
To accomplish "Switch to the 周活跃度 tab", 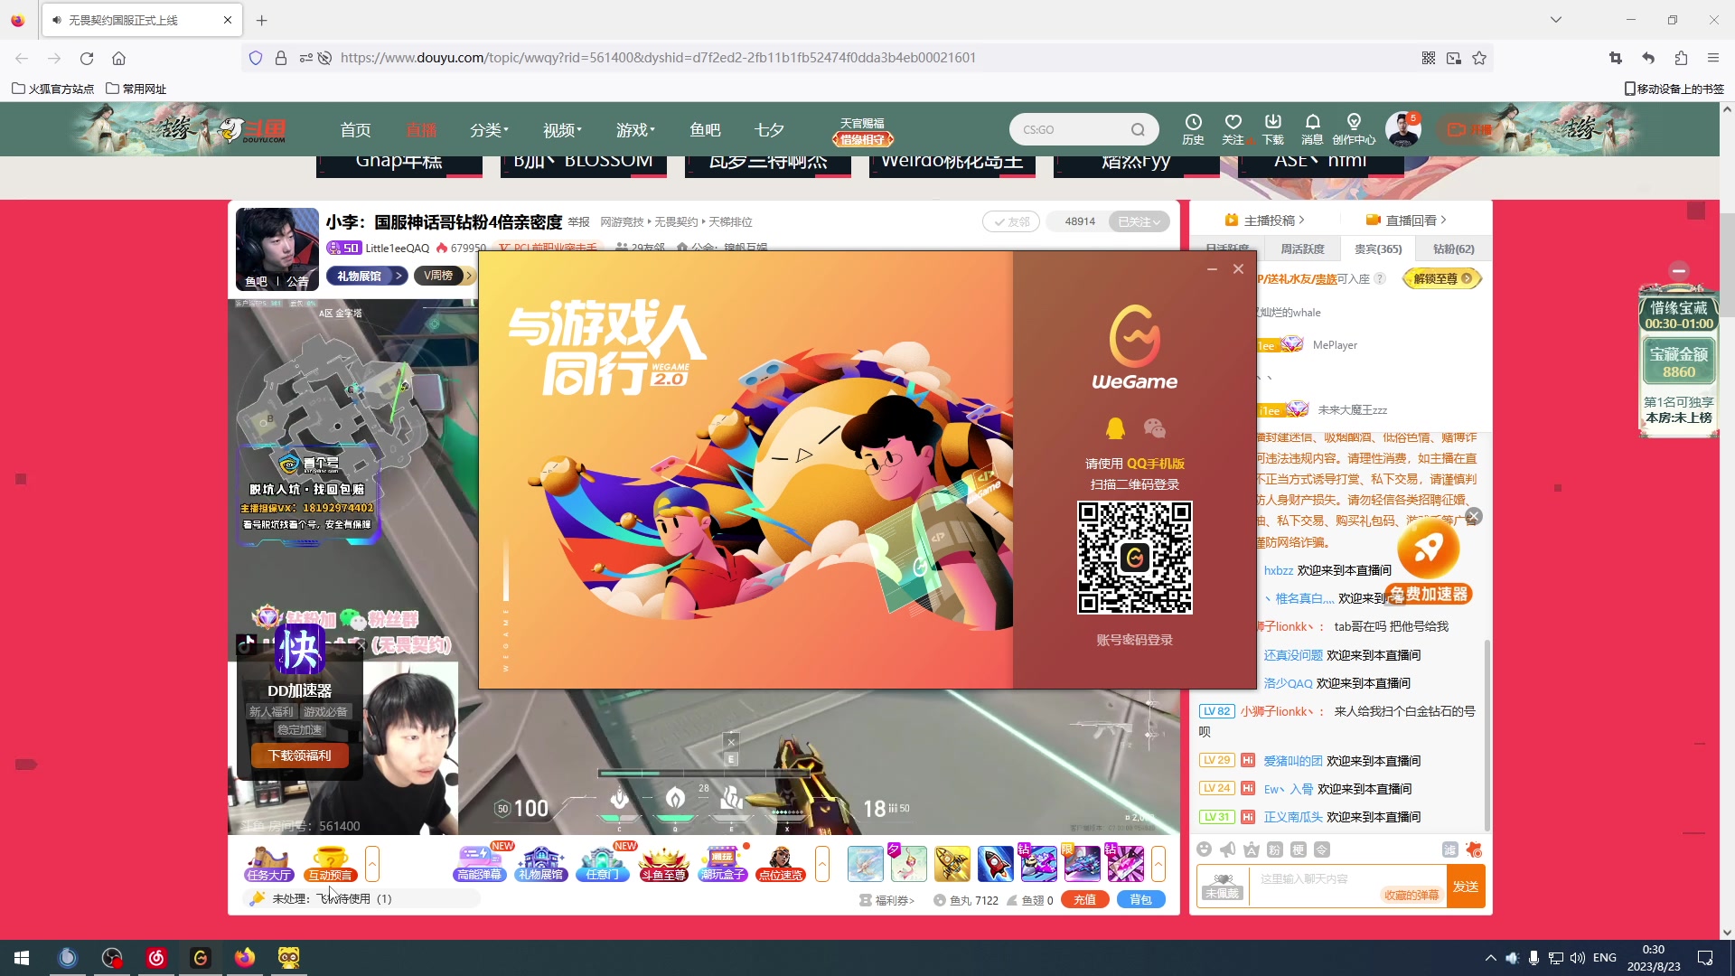I will [1302, 249].
